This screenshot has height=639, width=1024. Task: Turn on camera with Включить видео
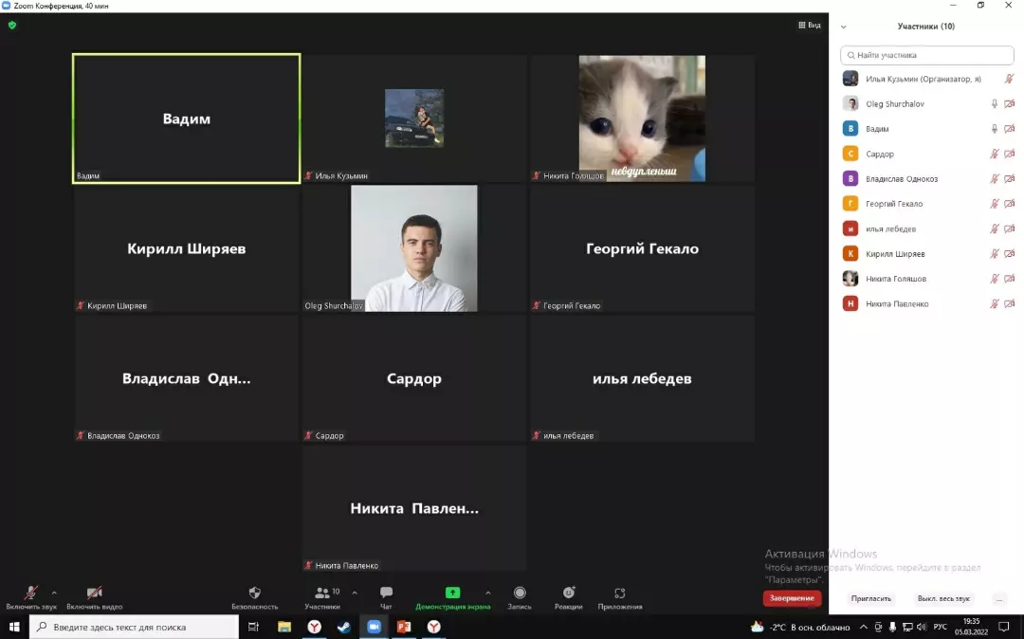[x=94, y=593]
